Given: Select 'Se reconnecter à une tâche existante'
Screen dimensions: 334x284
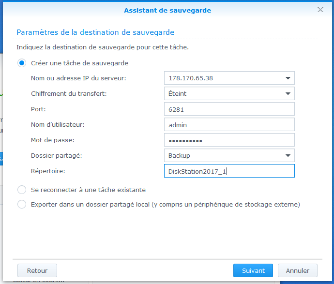Looking at the screenshot, I should 22,190.
